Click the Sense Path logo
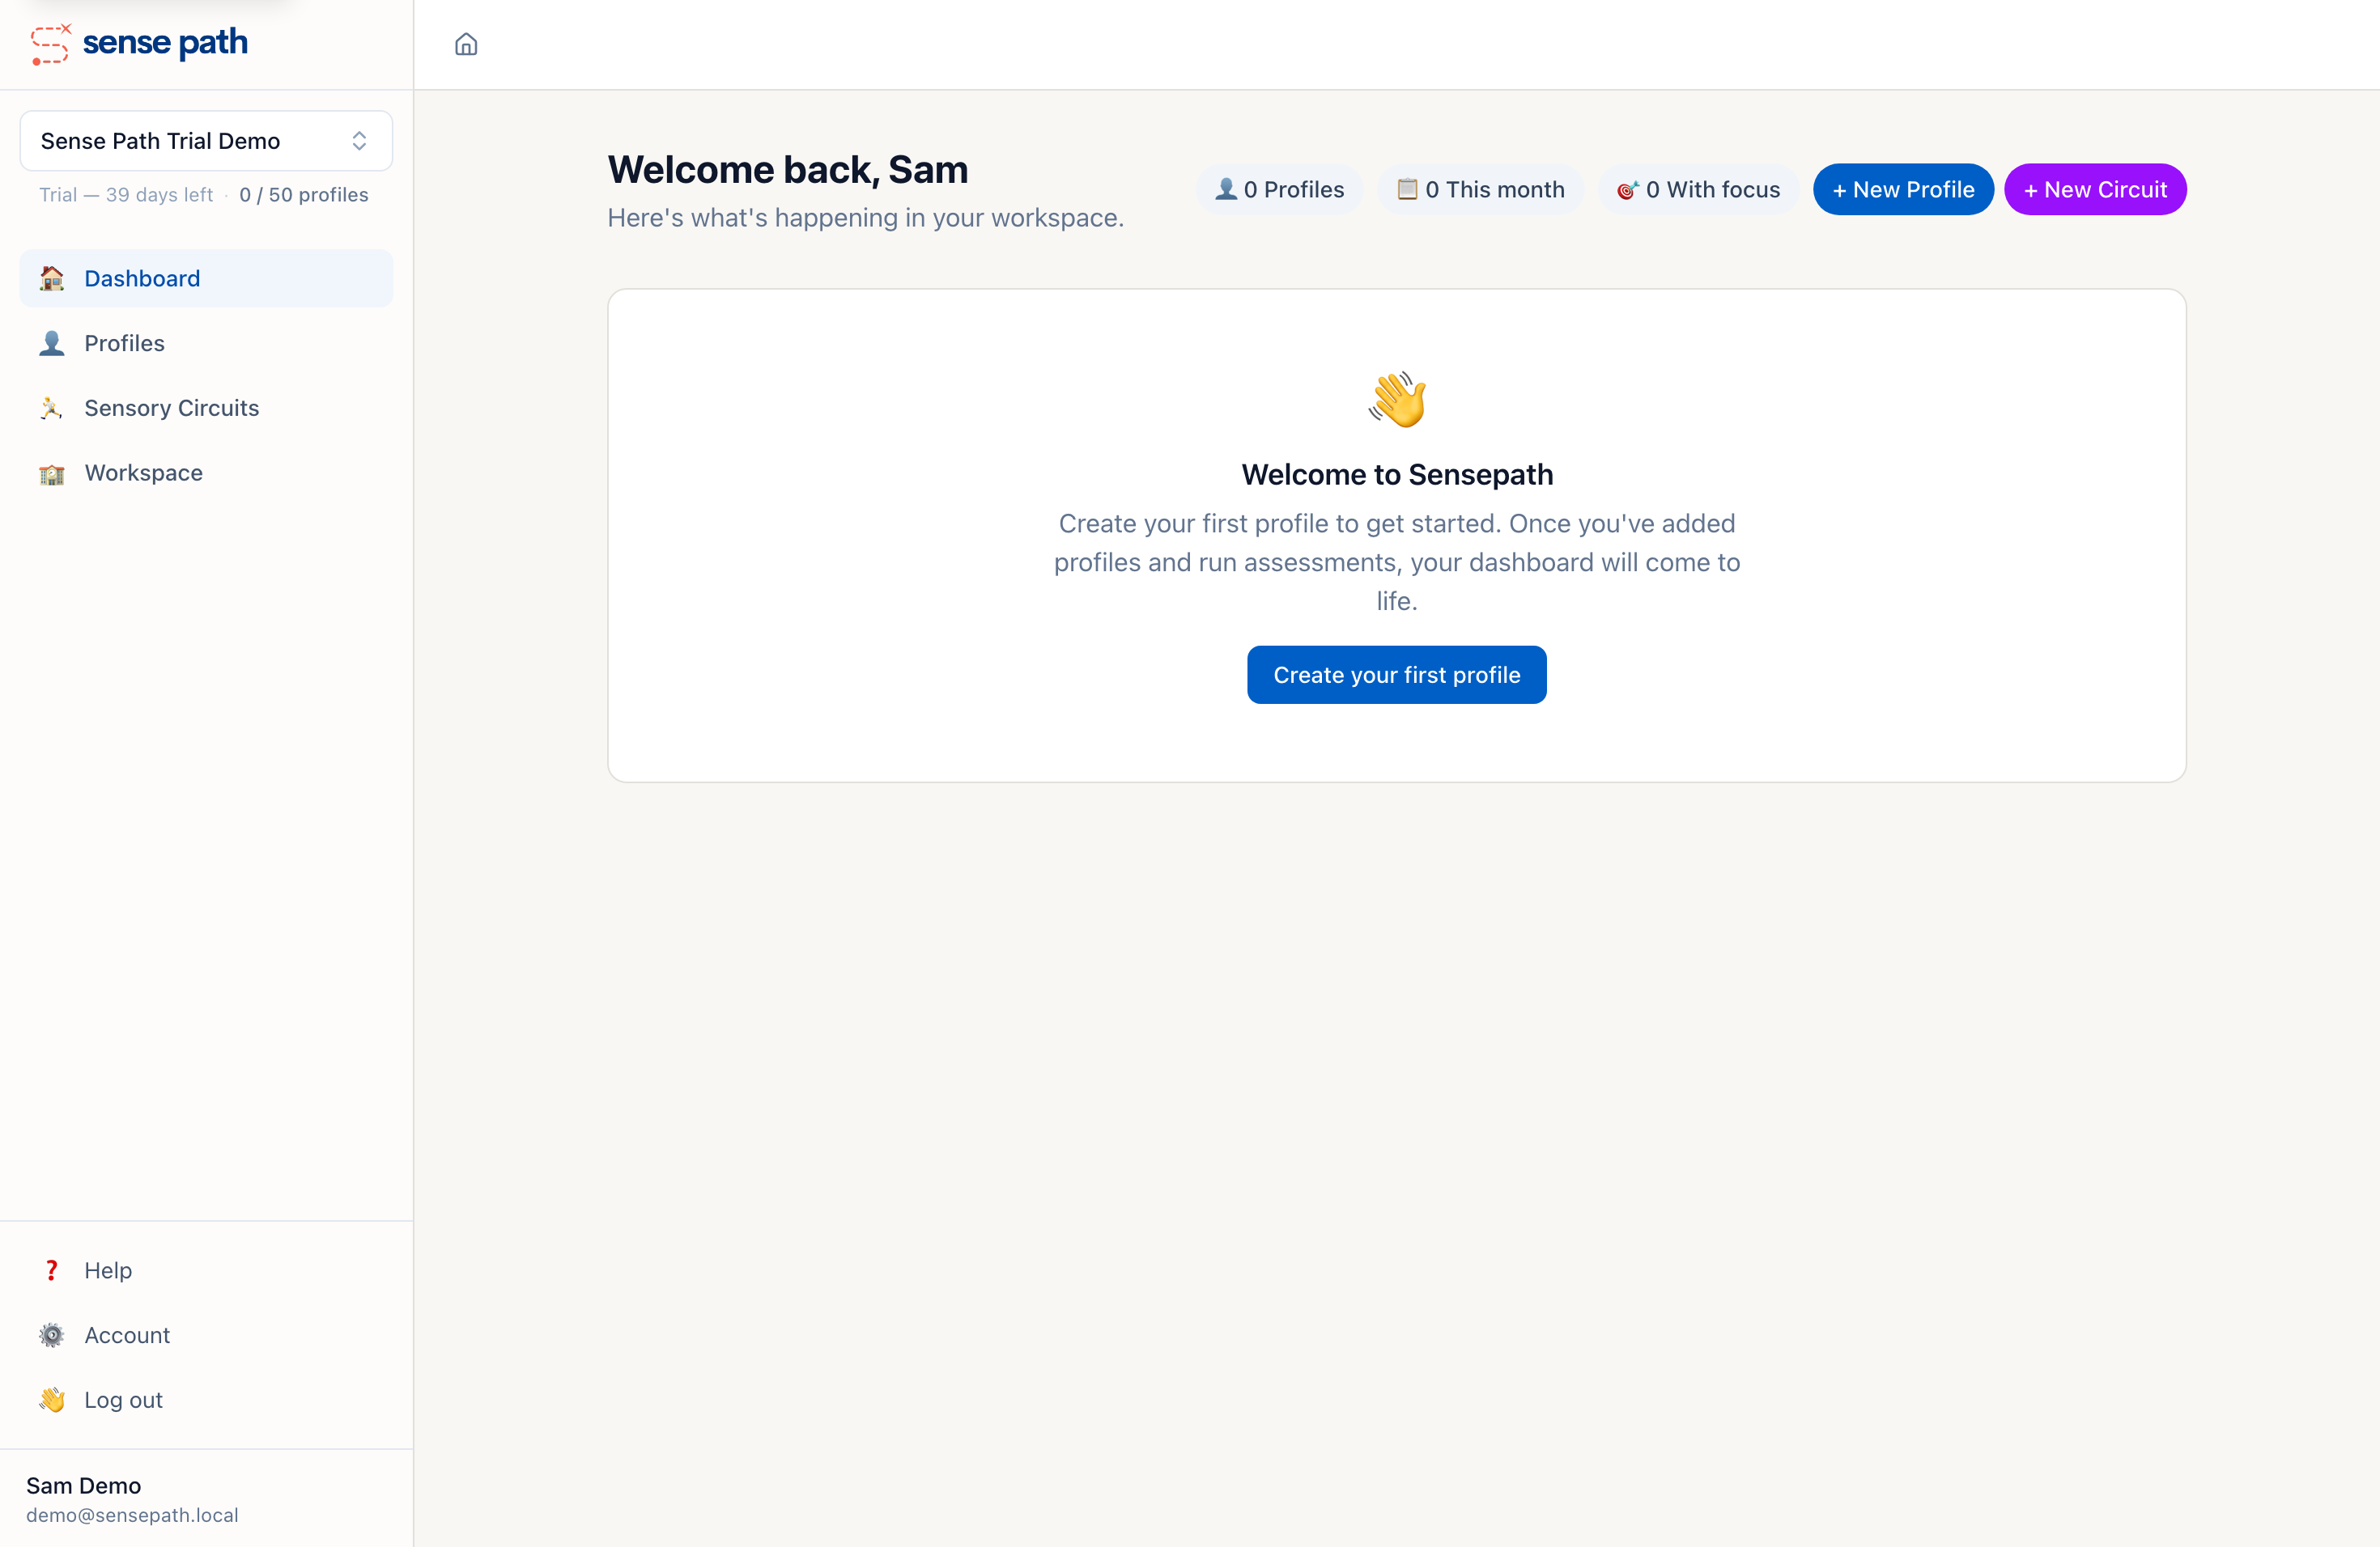 pos(139,43)
